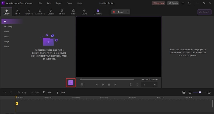Click the Sign In button
The image size is (214, 114).
[173, 3]
